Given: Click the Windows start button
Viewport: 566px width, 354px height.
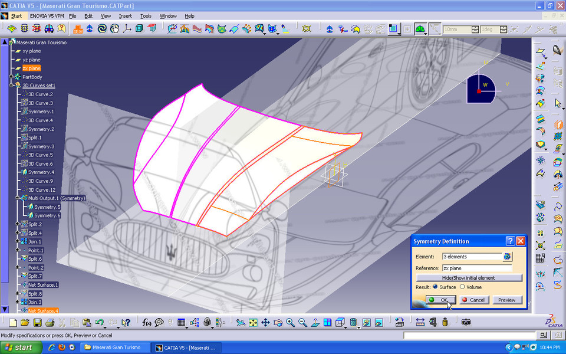Looking at the screenshot, I should coord(21,348).
